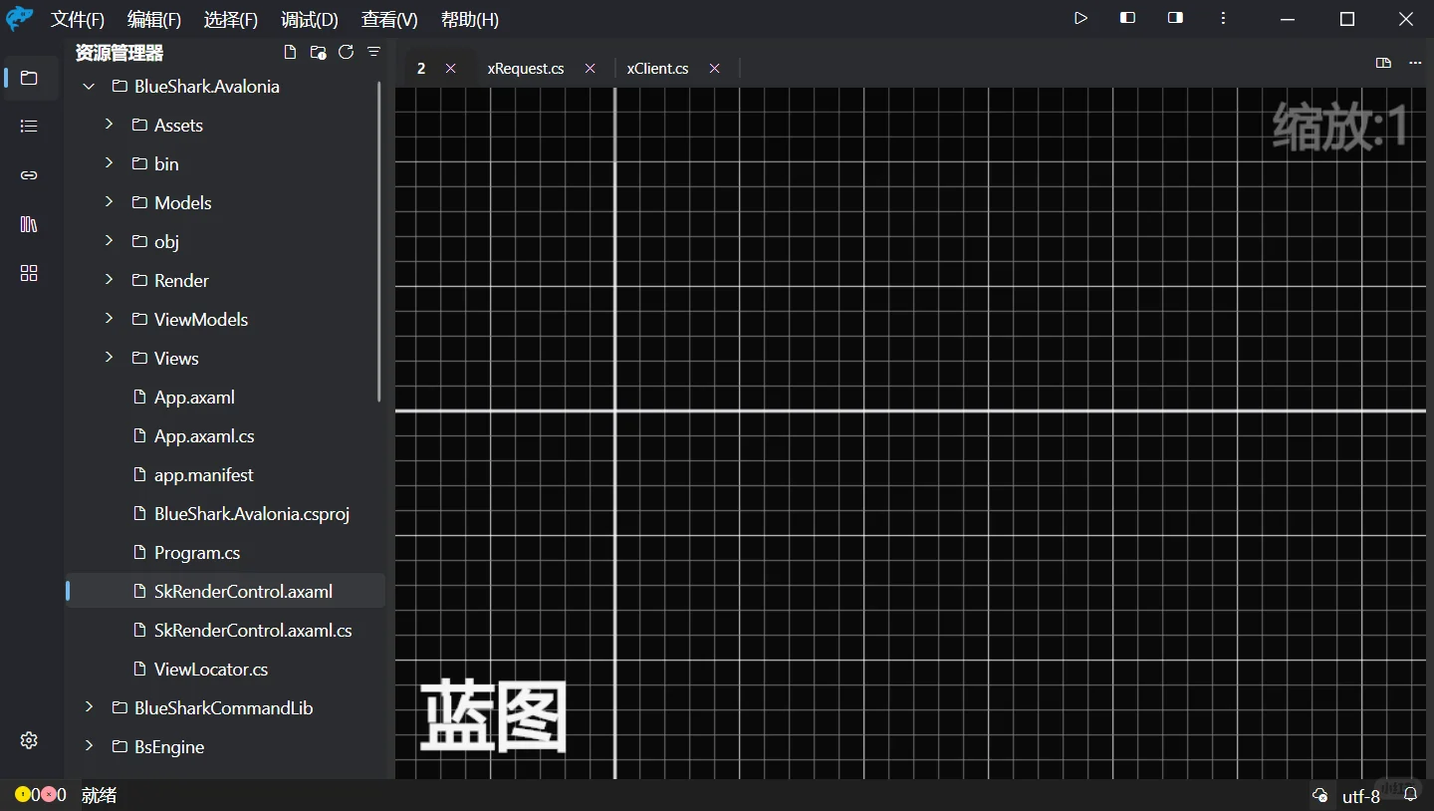Open the 调试(D) menu

click(309, 19)
